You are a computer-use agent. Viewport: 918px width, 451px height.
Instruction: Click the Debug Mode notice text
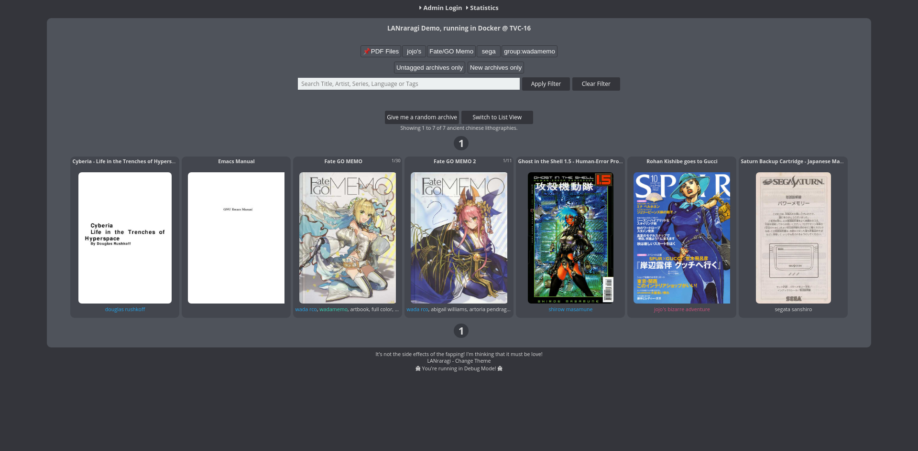(x=459, y=368)
